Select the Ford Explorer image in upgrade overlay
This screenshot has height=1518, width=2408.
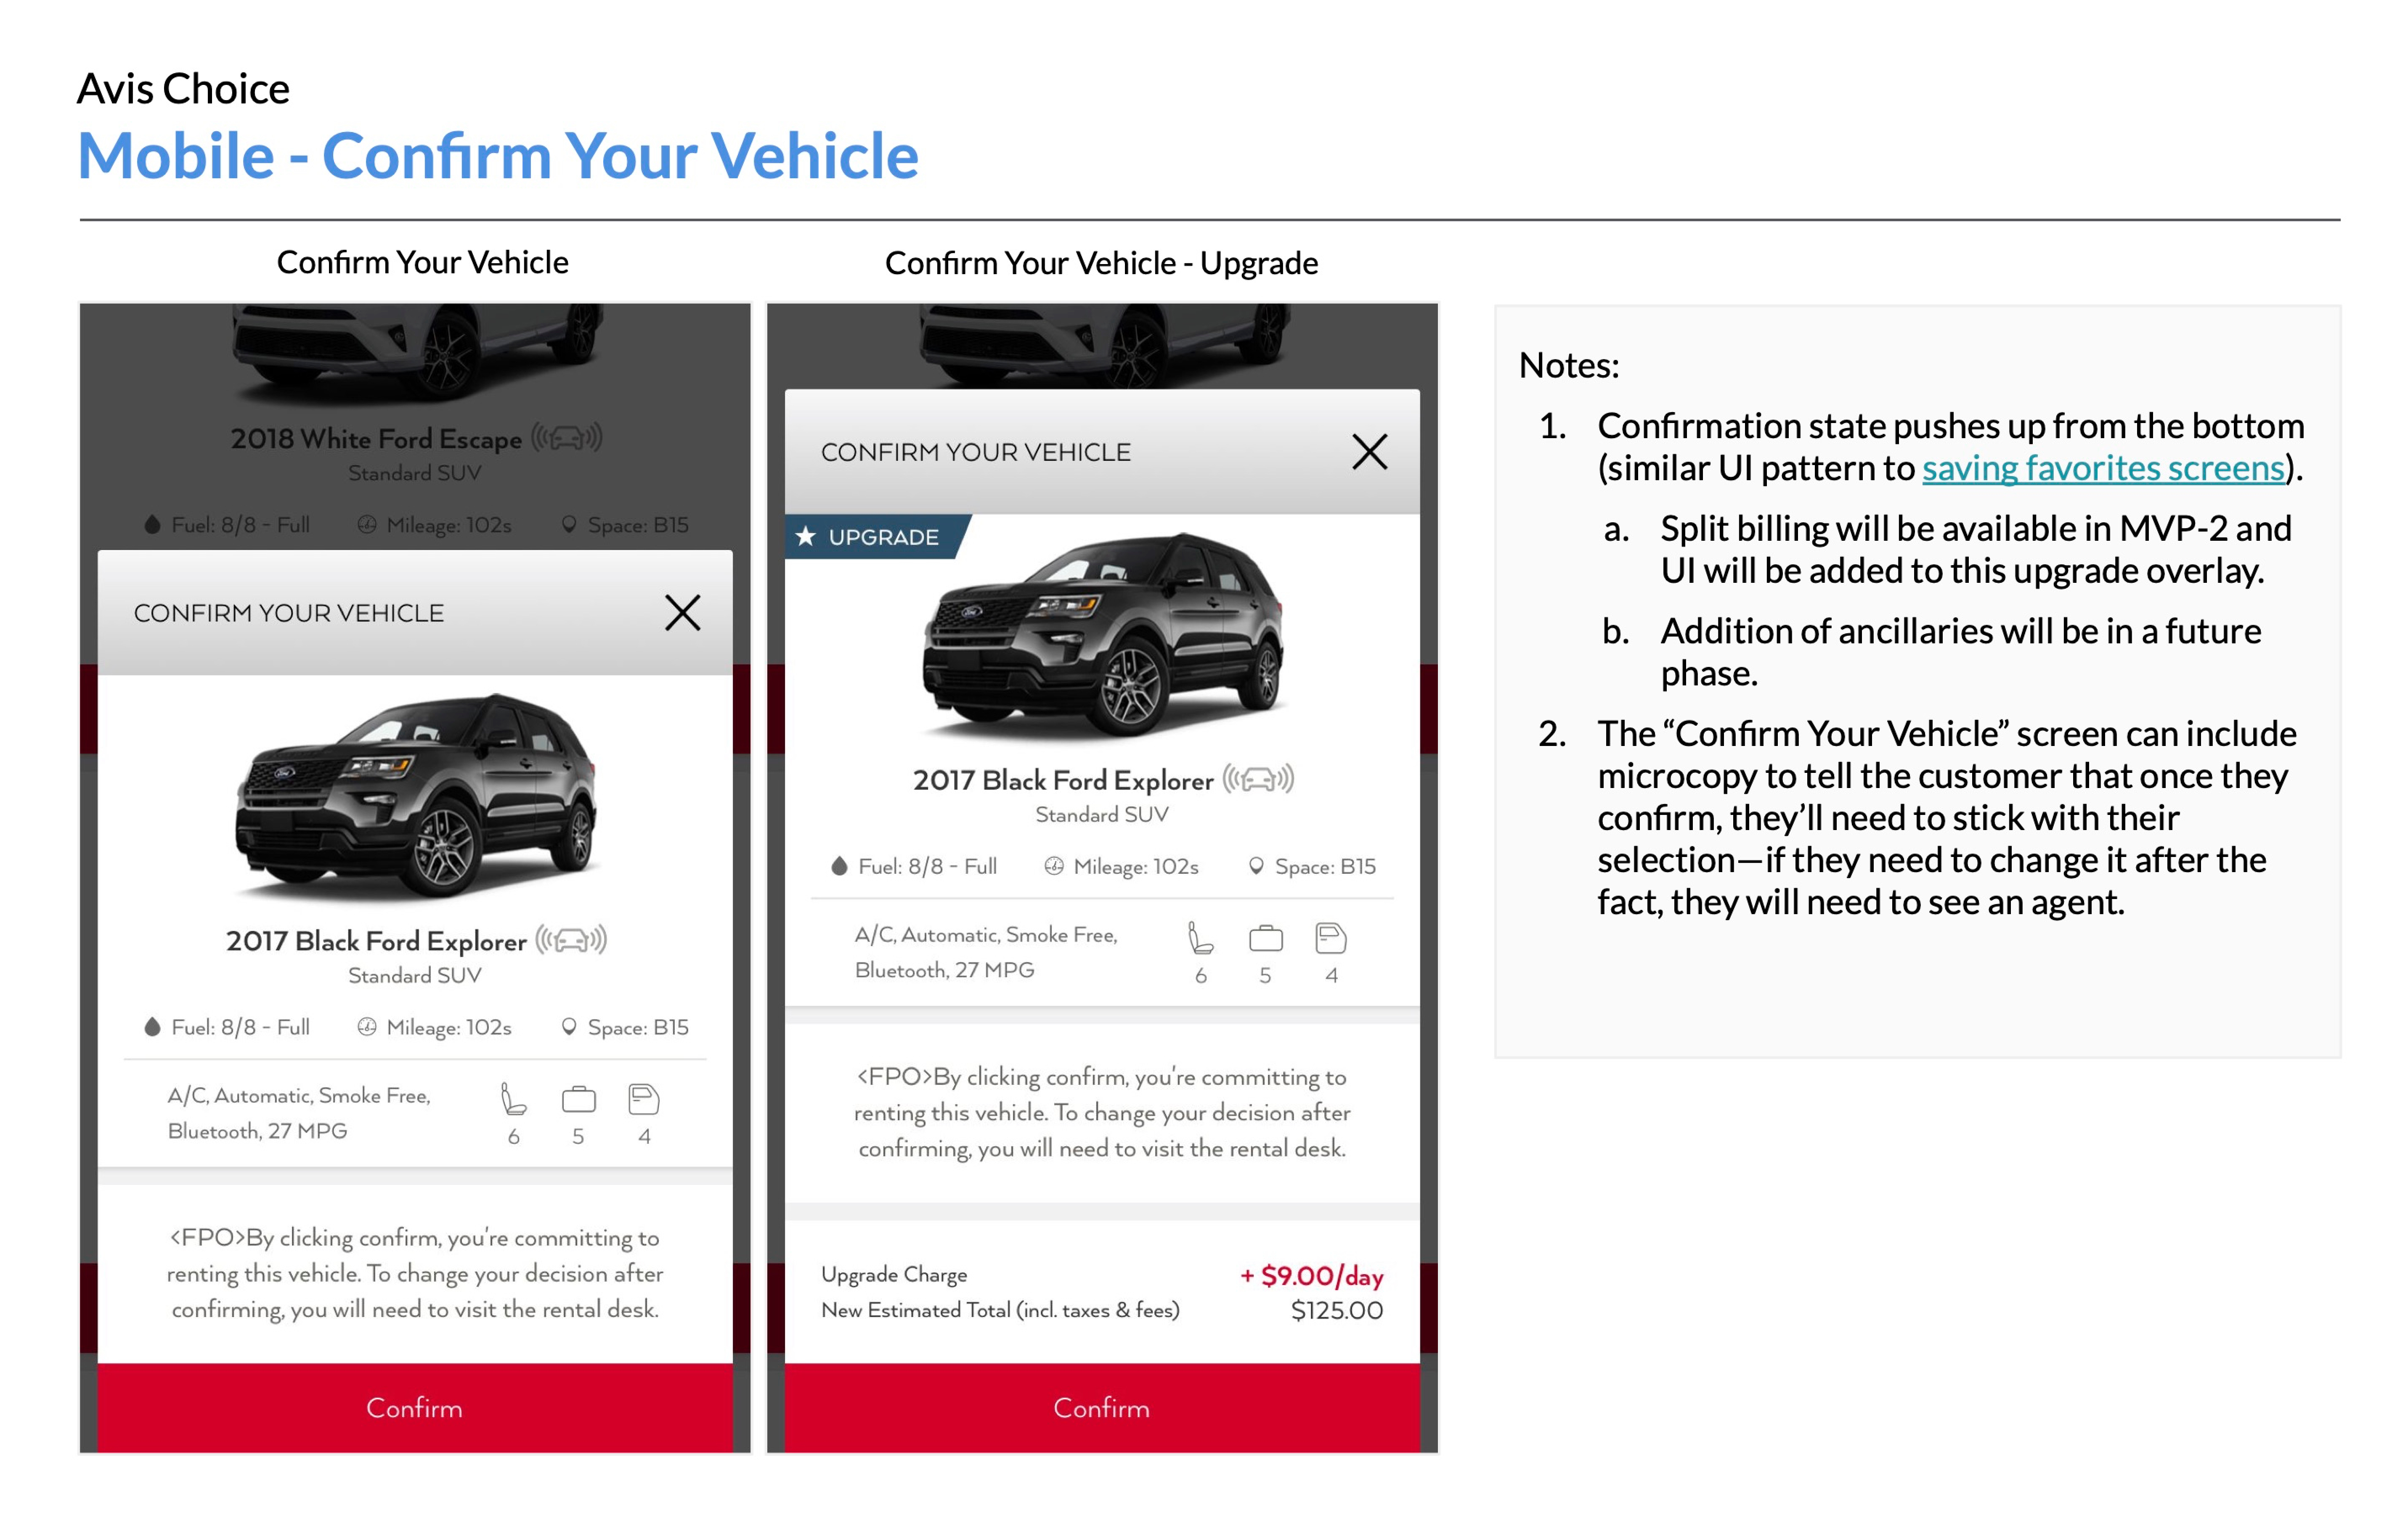tap(1102, 635)
